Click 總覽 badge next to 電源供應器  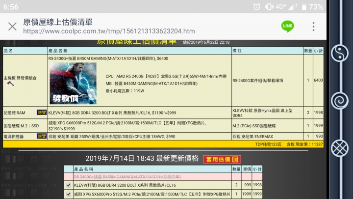click(x=42, y=136)
